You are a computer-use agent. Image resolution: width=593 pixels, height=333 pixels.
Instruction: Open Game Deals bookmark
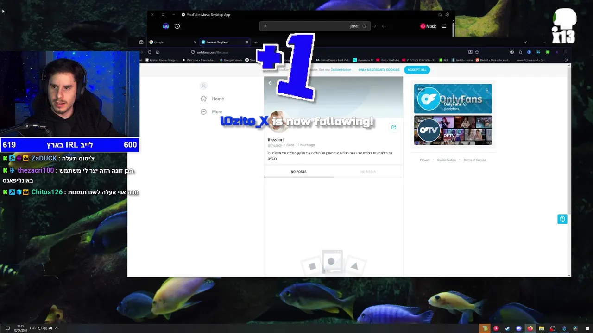click(x=333, y=60)
